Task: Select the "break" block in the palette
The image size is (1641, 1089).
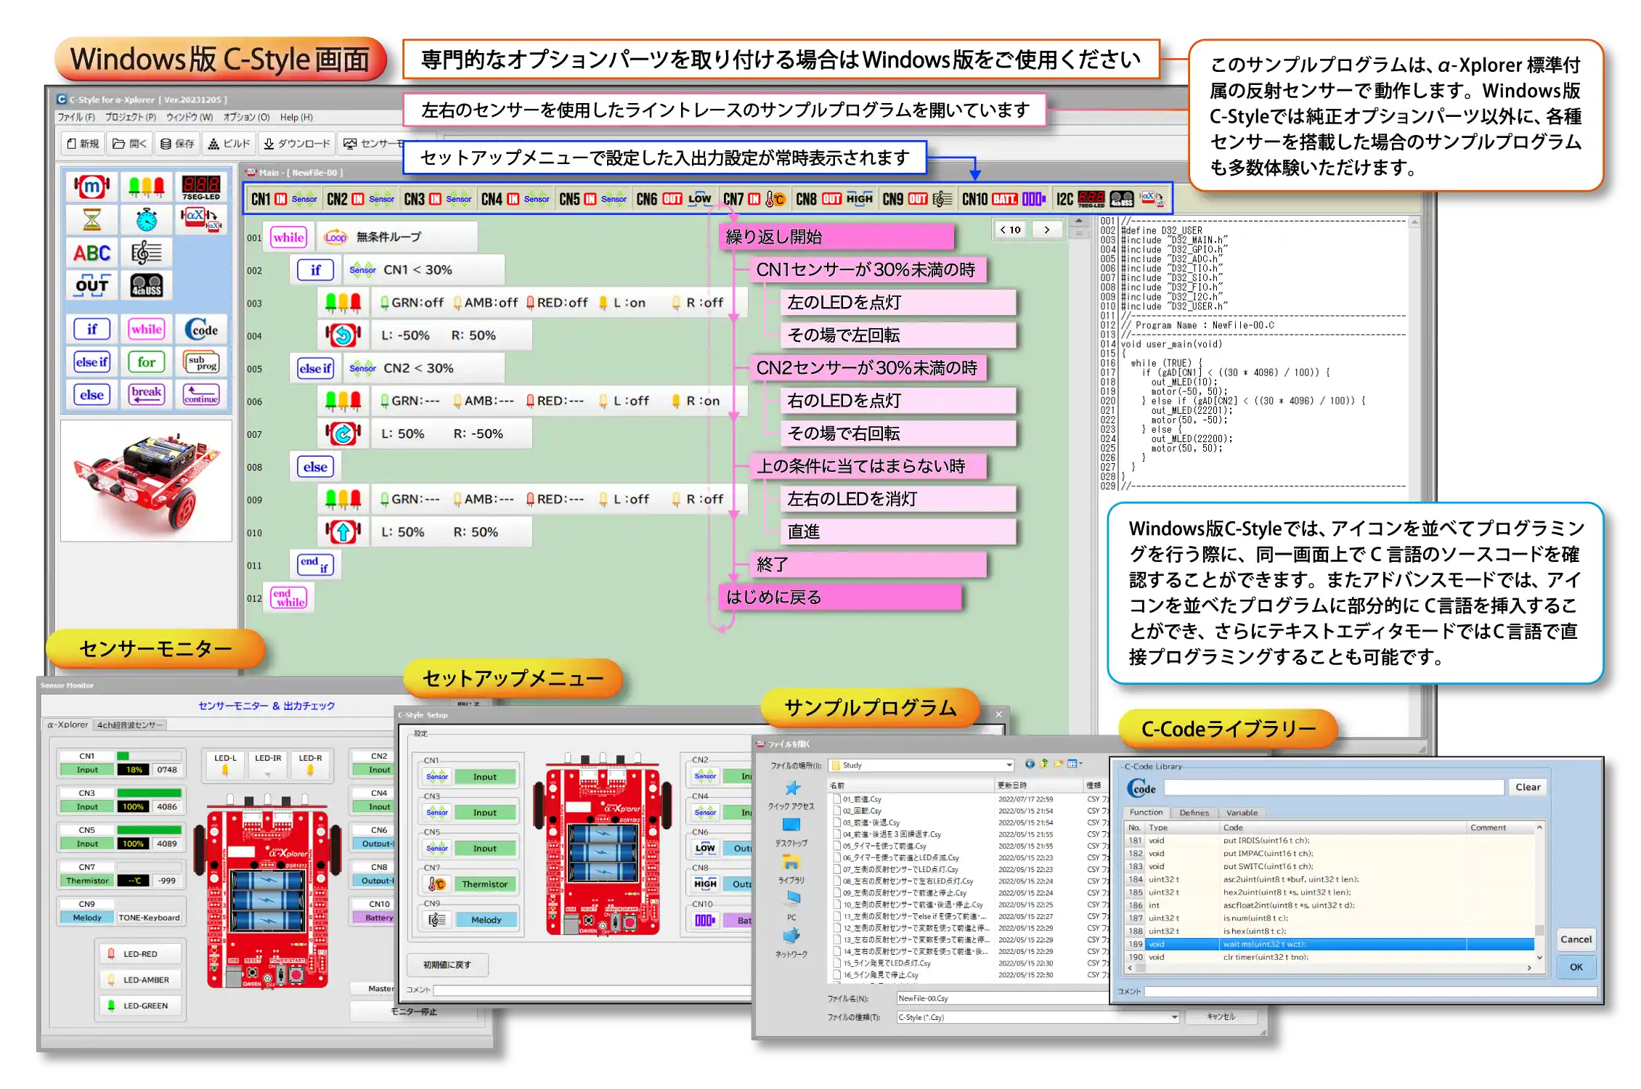Action: click(x=147, y=393)
